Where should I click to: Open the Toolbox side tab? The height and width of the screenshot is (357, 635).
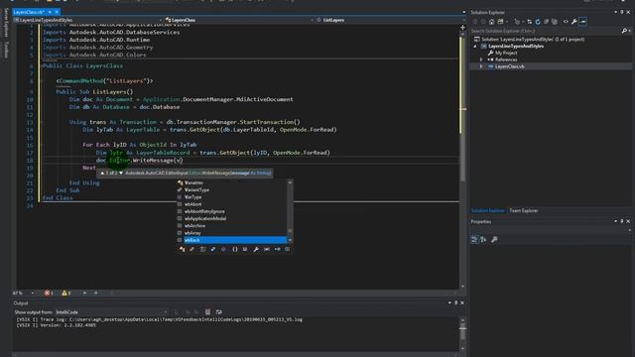pos(6,50)
